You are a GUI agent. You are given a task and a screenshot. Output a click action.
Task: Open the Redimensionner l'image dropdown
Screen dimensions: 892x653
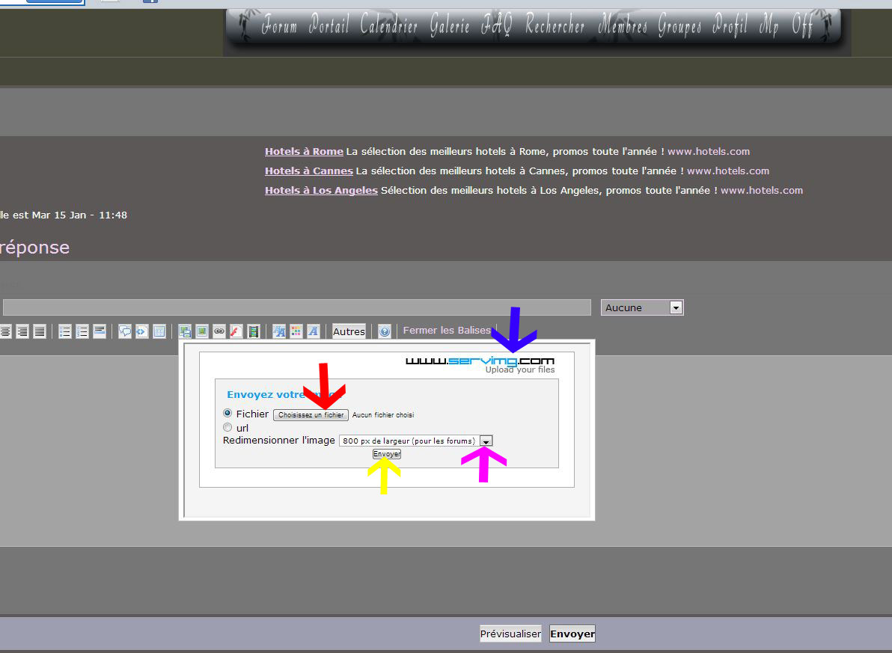416,441
